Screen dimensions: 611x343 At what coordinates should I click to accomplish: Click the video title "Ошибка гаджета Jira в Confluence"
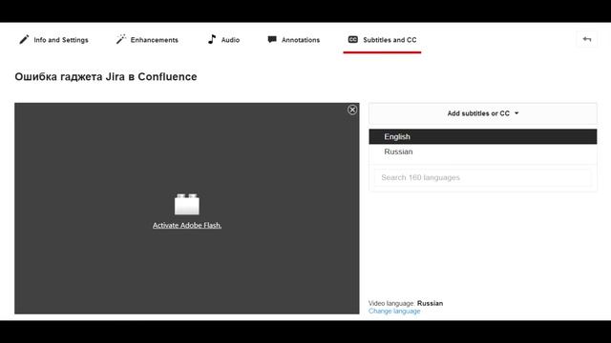point(106,76)
